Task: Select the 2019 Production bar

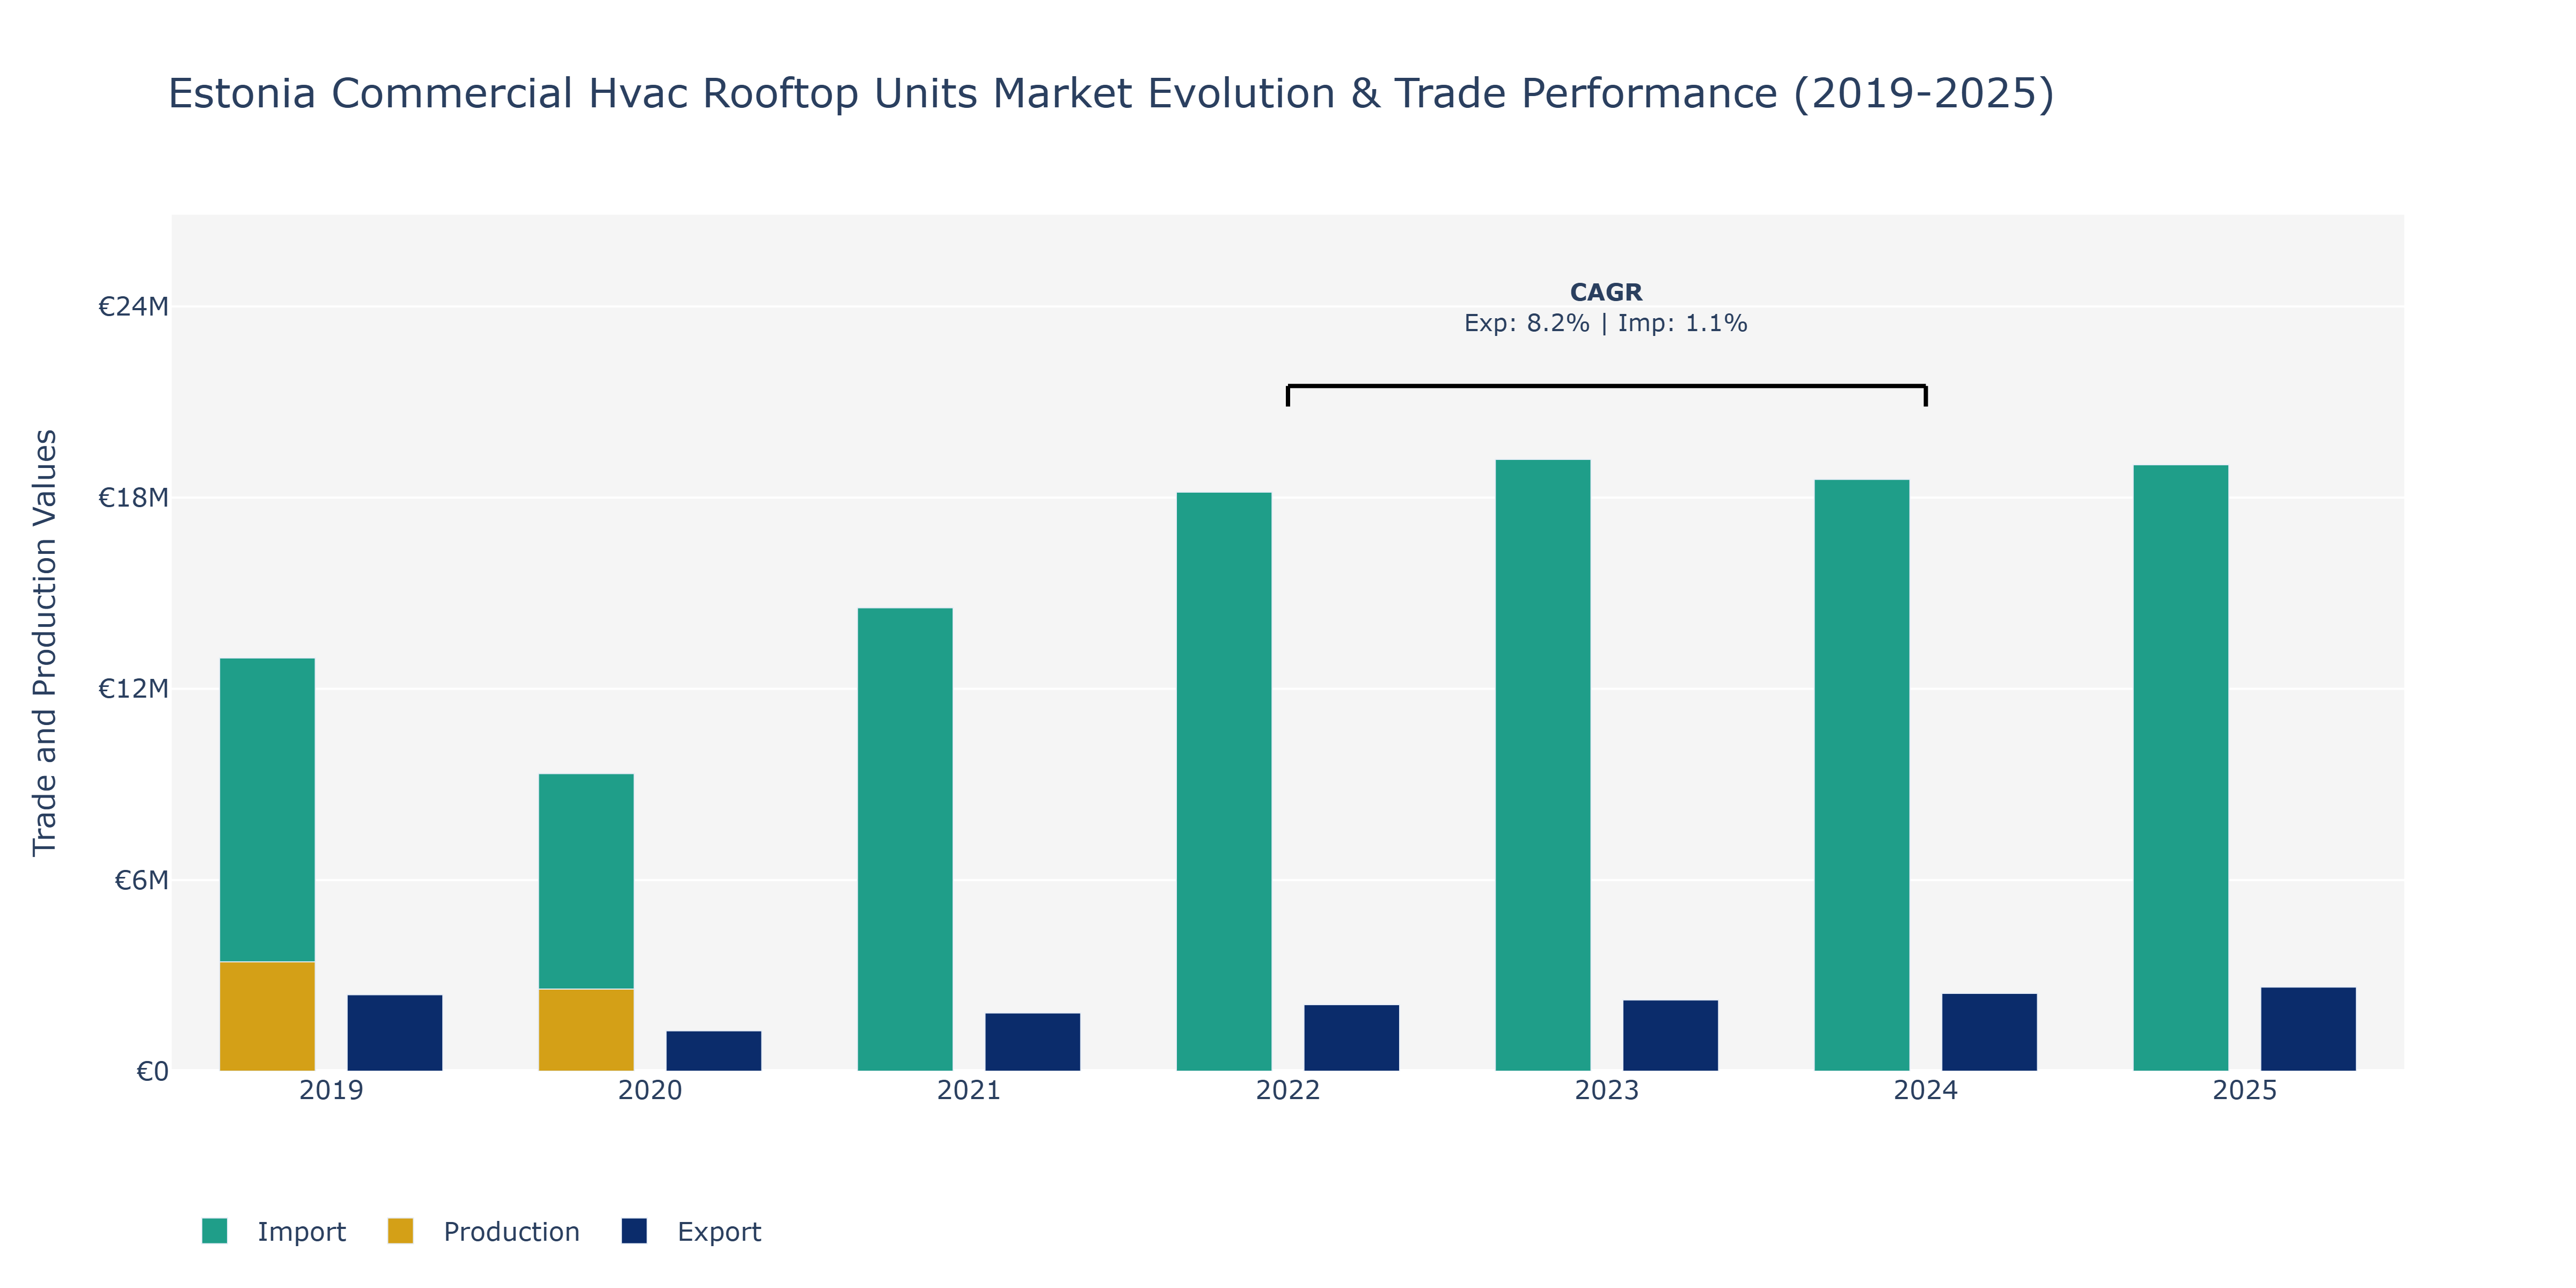Action: (267, 1016)
